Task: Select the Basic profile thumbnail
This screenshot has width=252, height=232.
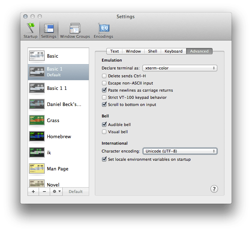Action: [x=37, y=56]
